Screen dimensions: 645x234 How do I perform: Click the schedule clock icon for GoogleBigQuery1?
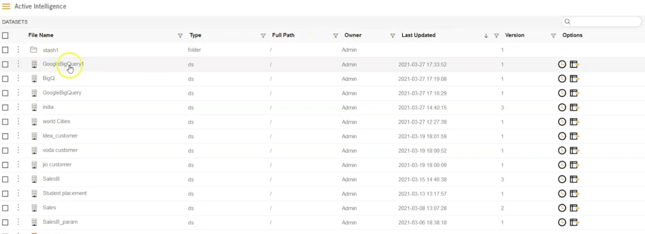tap(562, 65)
